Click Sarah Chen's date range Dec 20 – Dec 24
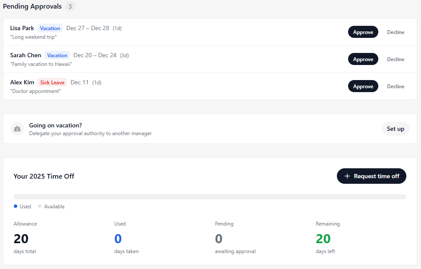The width and height of the screenshot is (421, 269). coord(96,55)
